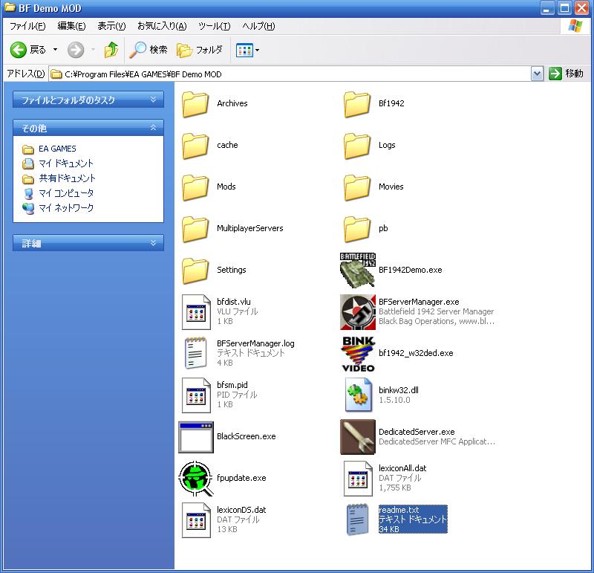Click the "DedicatedServer MFC Applicat..." text
594x573 pixels.
(x=437, y=441)
